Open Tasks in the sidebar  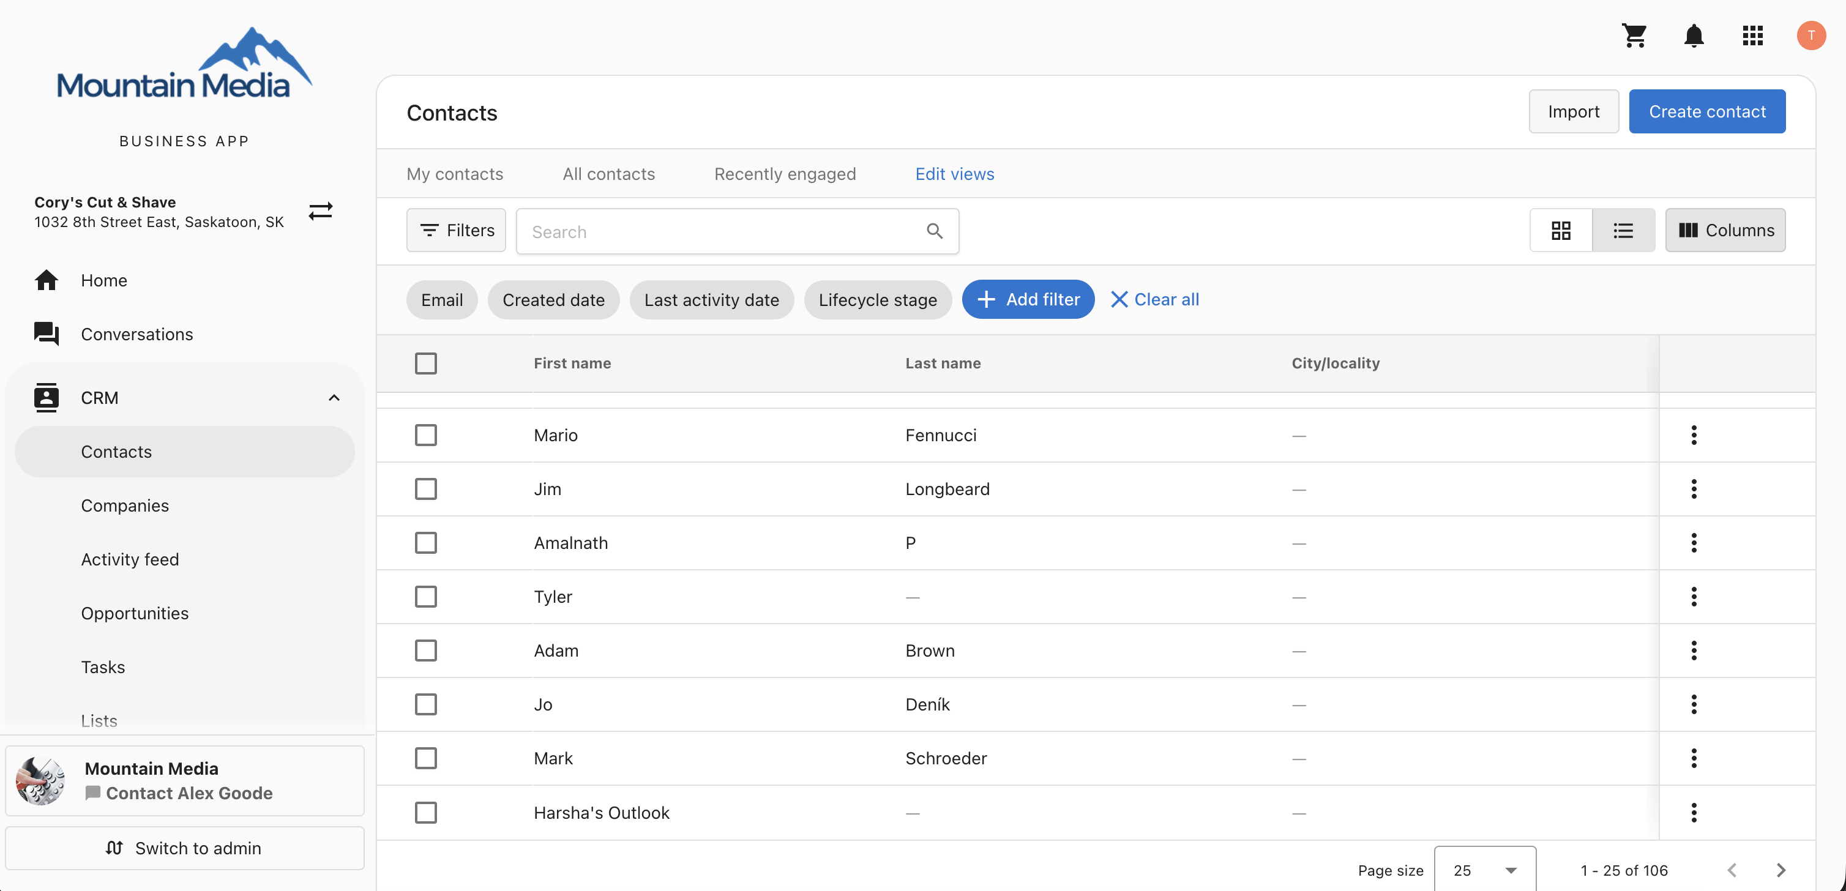coord(102,667)
